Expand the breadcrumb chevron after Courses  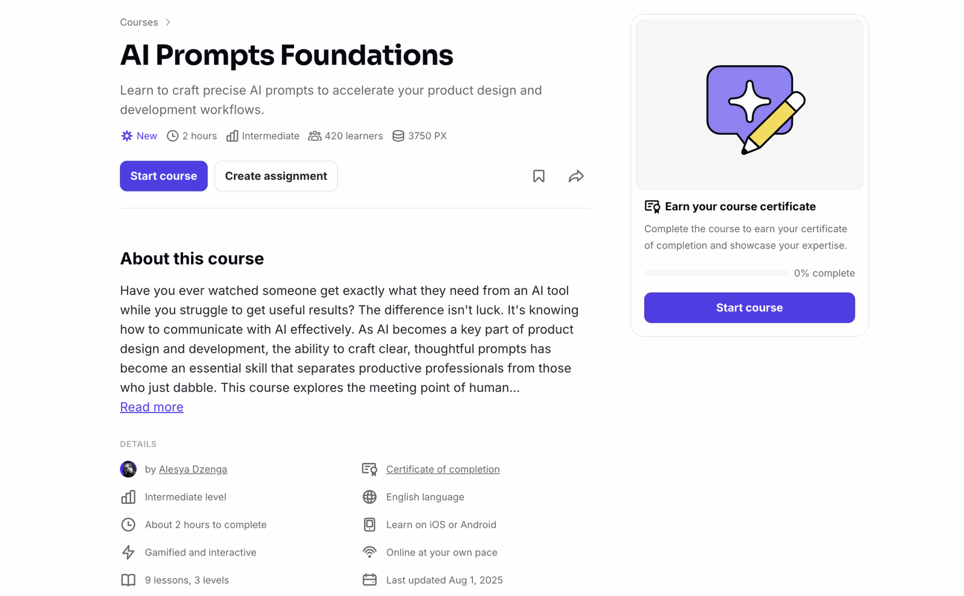tap(167, 22)
